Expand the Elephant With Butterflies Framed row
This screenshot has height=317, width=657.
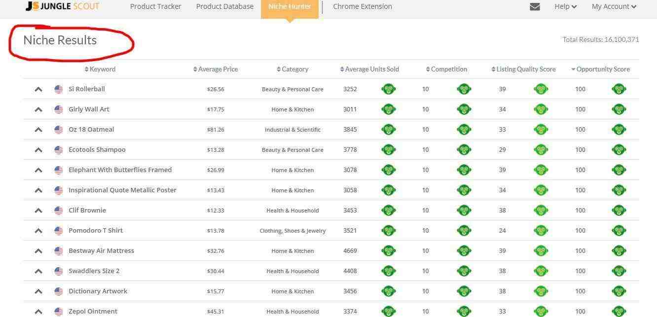[x=38, y=170]
